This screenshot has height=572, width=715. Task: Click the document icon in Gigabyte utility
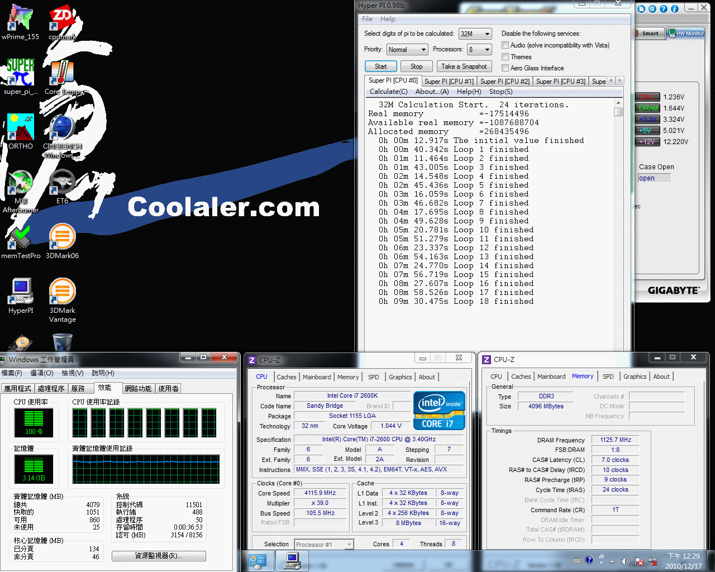(x=641, y=8)
